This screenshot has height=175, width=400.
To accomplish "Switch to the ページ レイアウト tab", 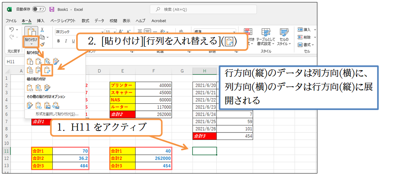I will [63, 21].
